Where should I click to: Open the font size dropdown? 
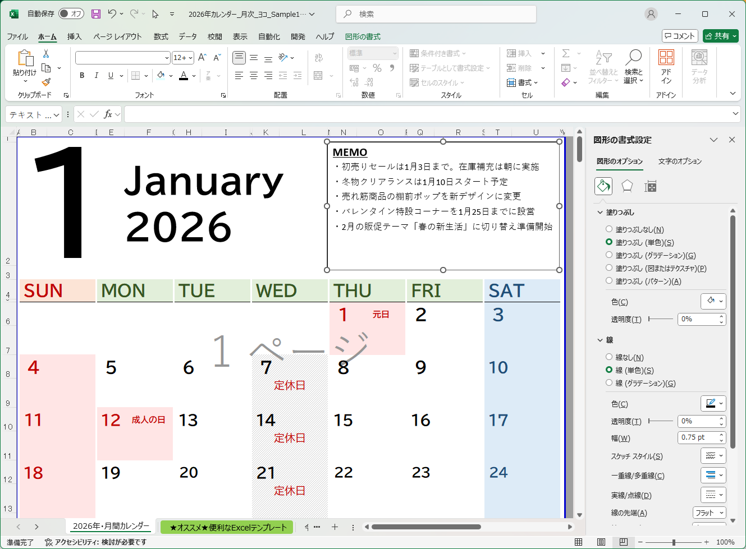(x=192, y=57)
